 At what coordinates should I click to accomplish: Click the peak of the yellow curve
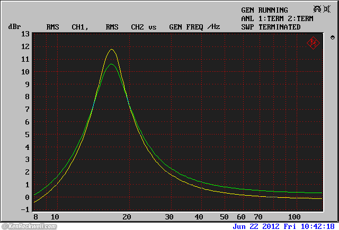point(112,50)
